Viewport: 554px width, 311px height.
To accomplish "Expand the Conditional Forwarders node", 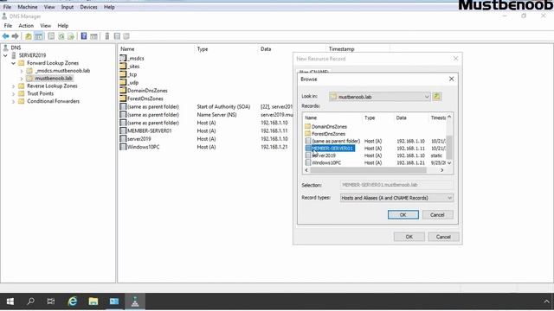I will 14,102.
